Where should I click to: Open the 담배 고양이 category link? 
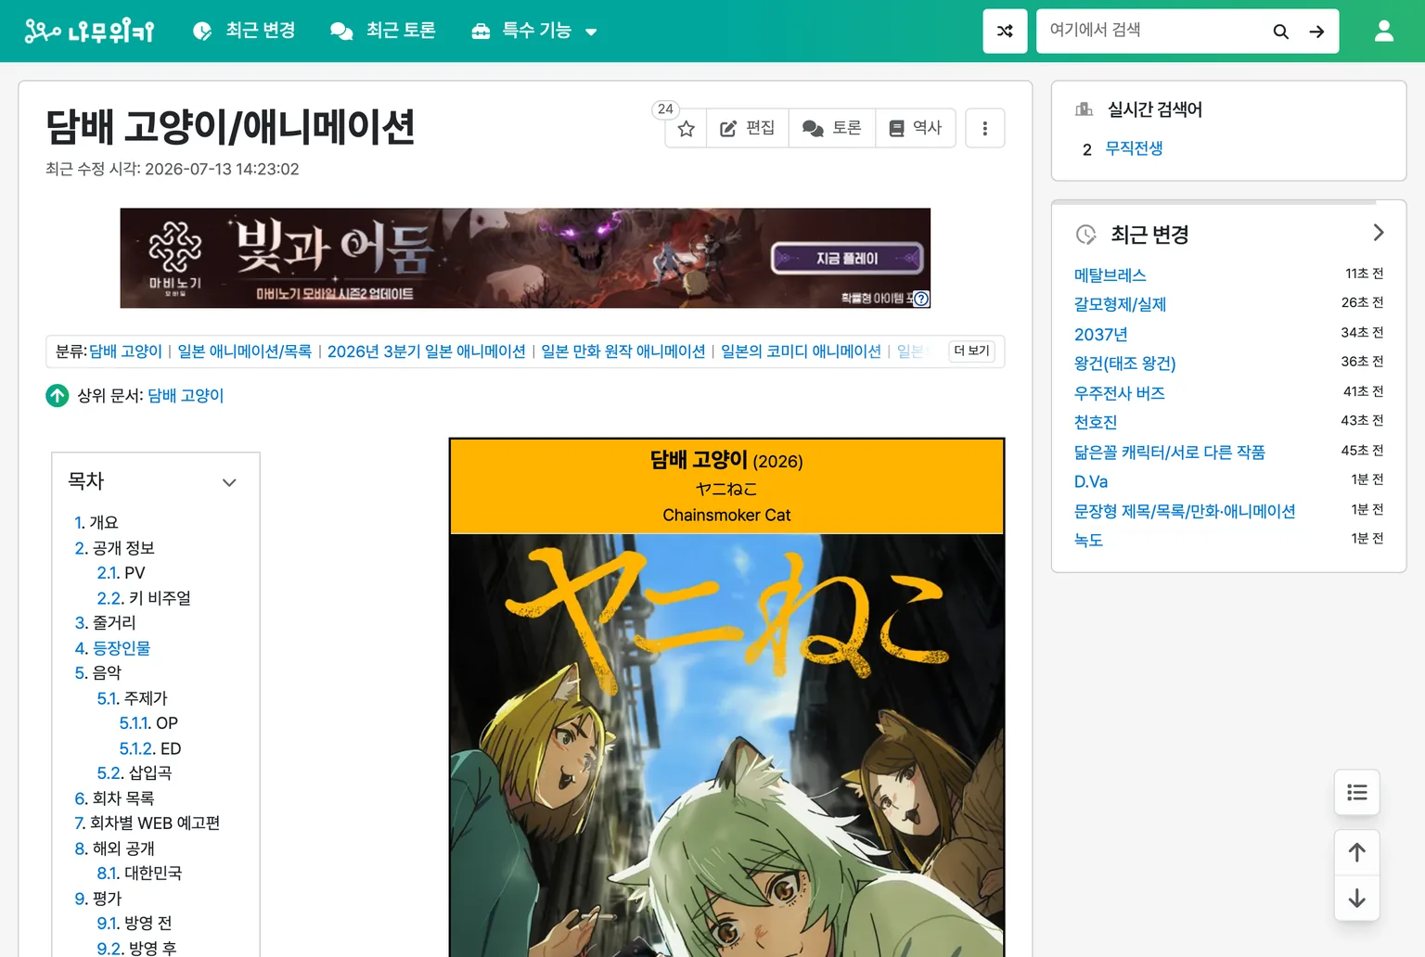click(x=125, y=351)
